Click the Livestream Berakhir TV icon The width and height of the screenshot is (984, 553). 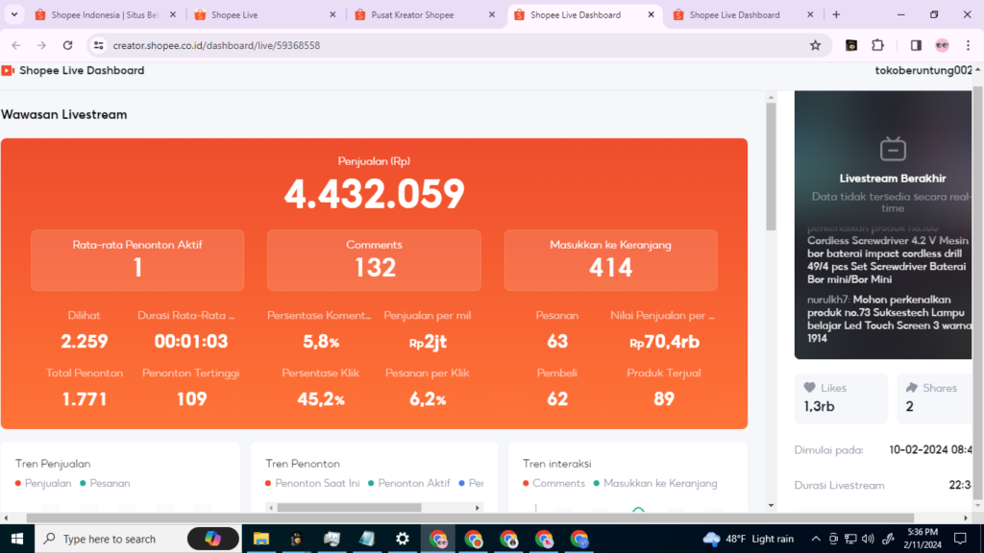[893, 149]
